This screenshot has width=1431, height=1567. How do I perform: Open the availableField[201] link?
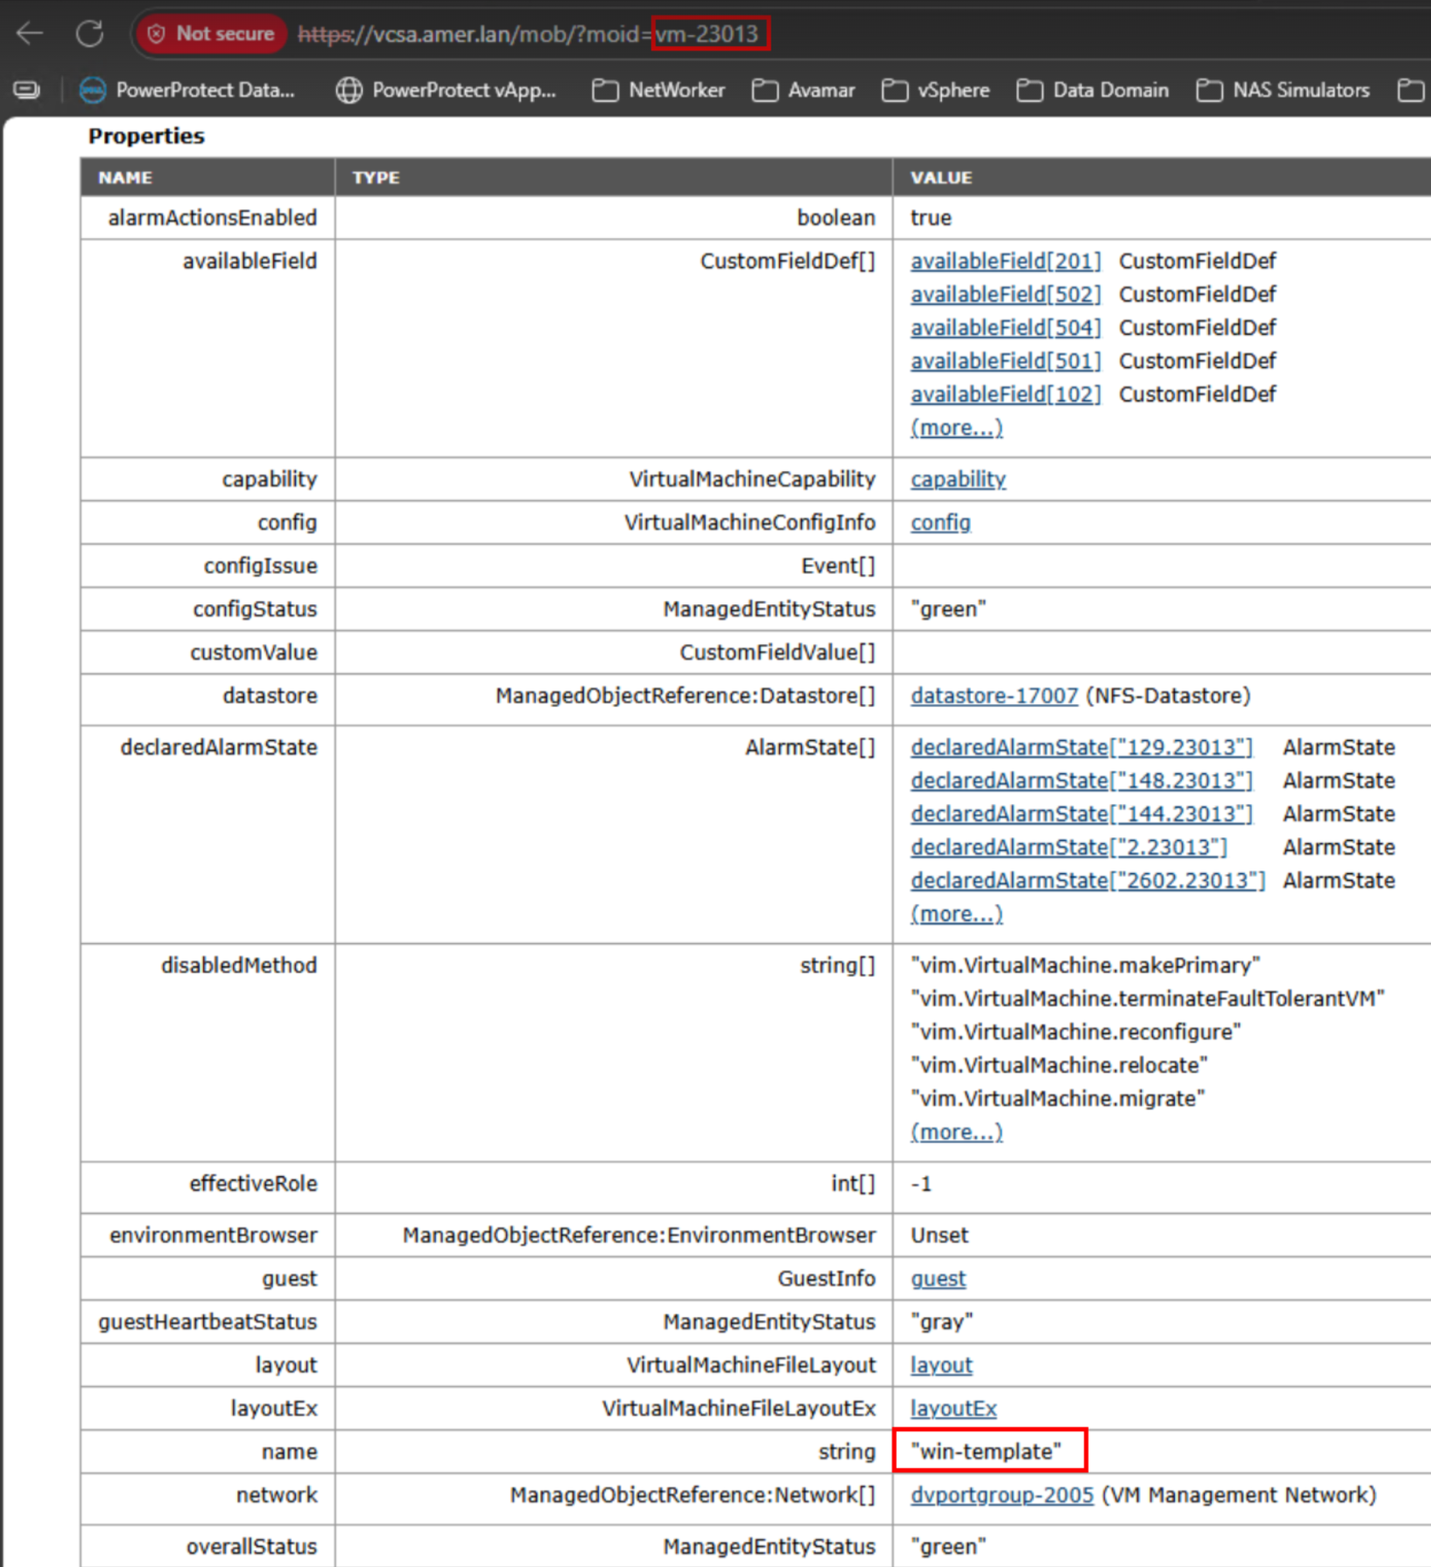point(1005,261)
